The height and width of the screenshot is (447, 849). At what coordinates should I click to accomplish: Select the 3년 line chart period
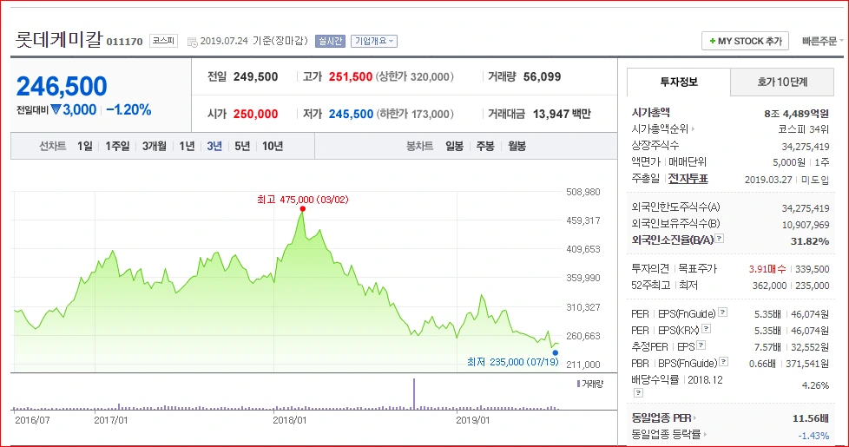[x=214, y=146]
